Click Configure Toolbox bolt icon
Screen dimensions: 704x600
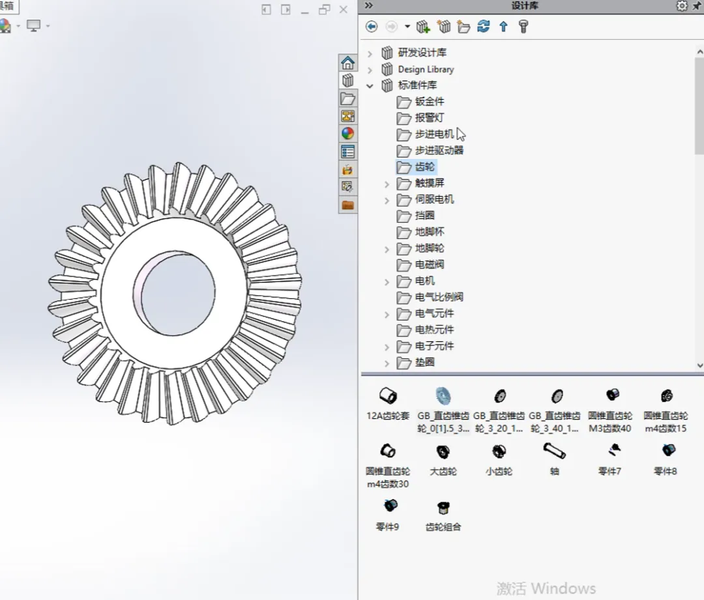pos(523,27)
